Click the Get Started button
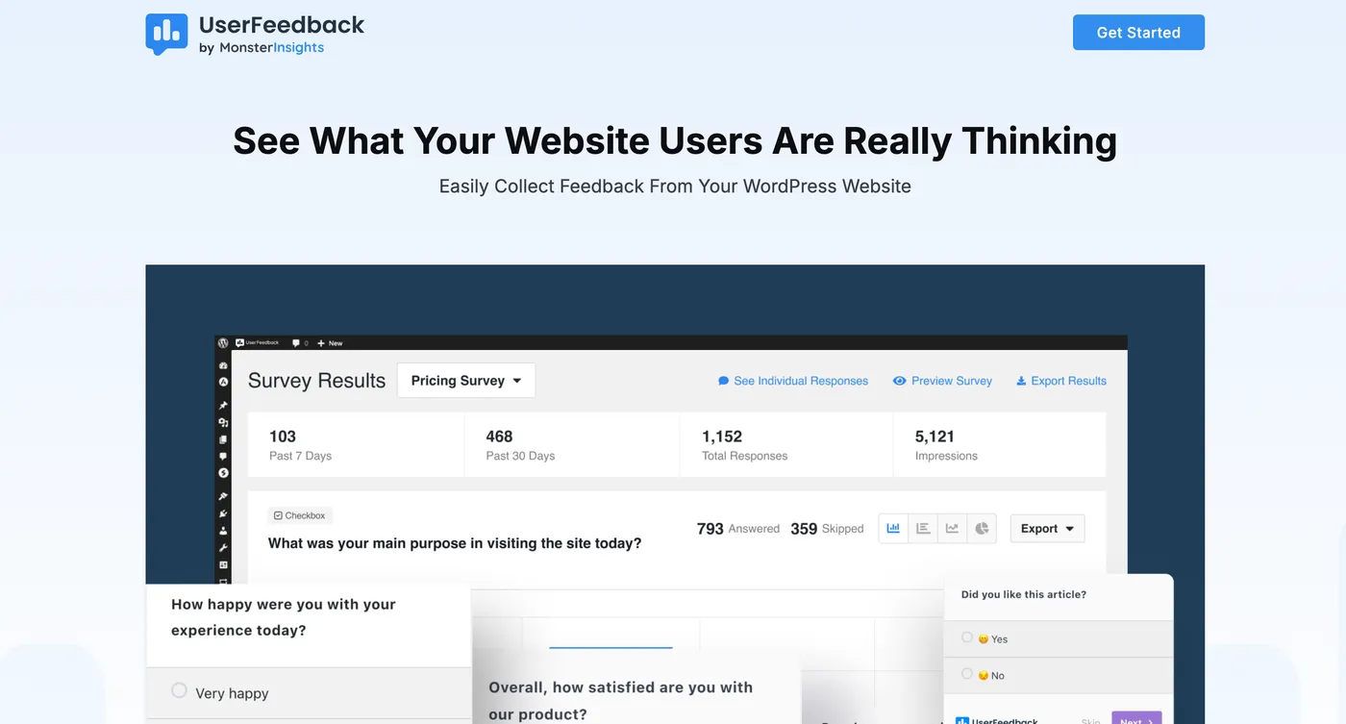This screenshot has height=724, width=1346. point(1138,32)
